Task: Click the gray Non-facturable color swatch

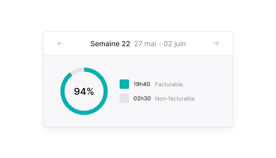Action: (x=124, y=98)
